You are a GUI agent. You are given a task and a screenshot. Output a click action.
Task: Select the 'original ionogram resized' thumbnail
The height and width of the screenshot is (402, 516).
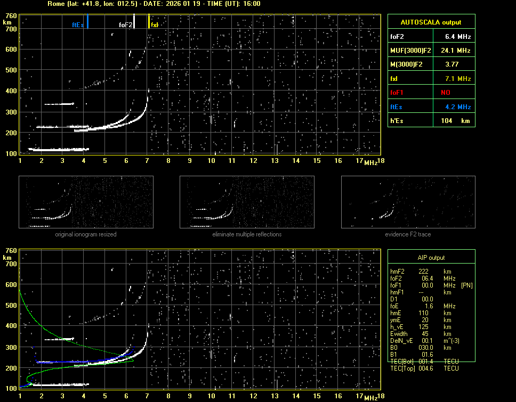[86, 202]
